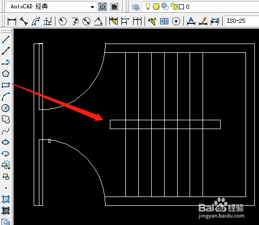Toggle layer 0 viewport freeze icon
This screenshot has height=225, width=259.
[x=165, y=7]
